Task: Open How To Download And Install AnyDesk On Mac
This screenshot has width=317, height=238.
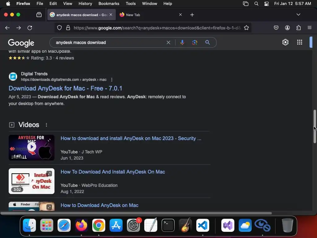Action: 113,172
